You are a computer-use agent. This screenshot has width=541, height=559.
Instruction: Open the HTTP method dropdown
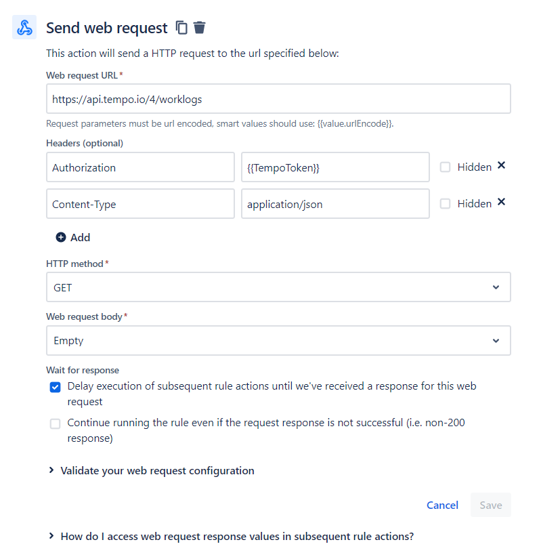coord(279,287)
